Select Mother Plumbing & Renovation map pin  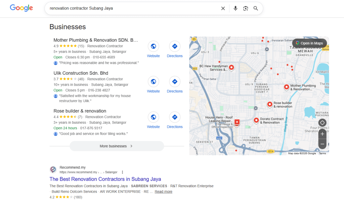coord(286,87)
